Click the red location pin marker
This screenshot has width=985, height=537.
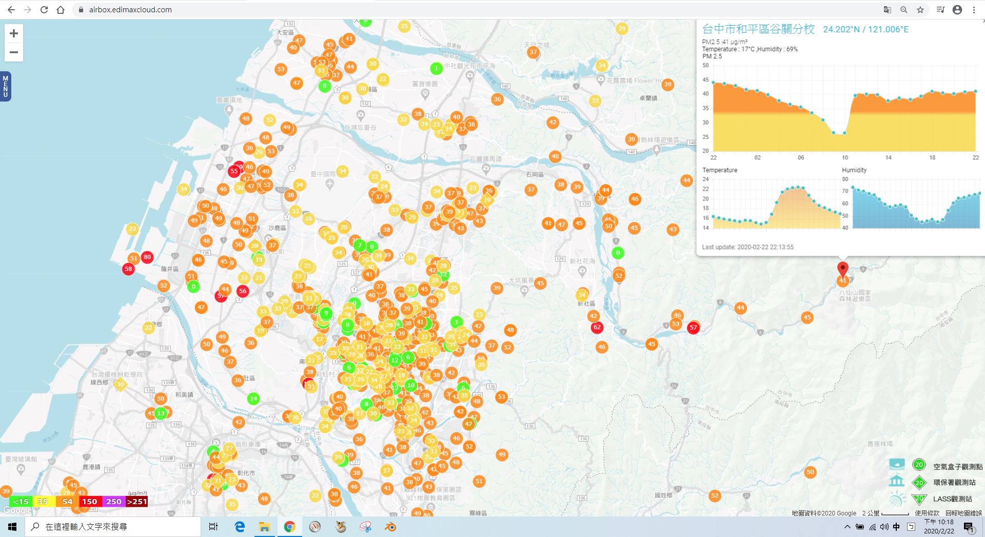tap(842, 268)
